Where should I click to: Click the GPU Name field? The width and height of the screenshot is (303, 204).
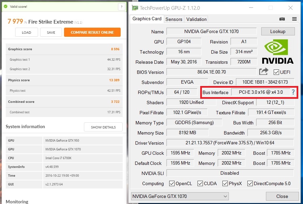point(211,31)
